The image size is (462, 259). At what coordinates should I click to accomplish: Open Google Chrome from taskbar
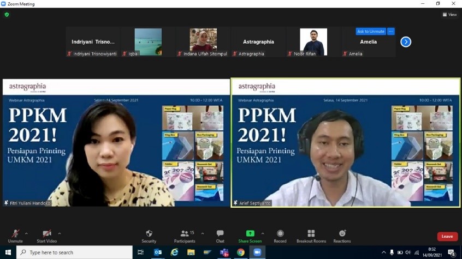click(241, 252)
